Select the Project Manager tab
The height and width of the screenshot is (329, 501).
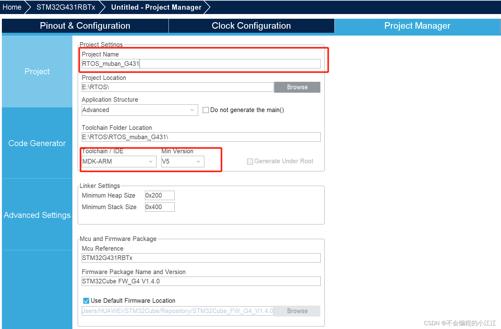417,26
